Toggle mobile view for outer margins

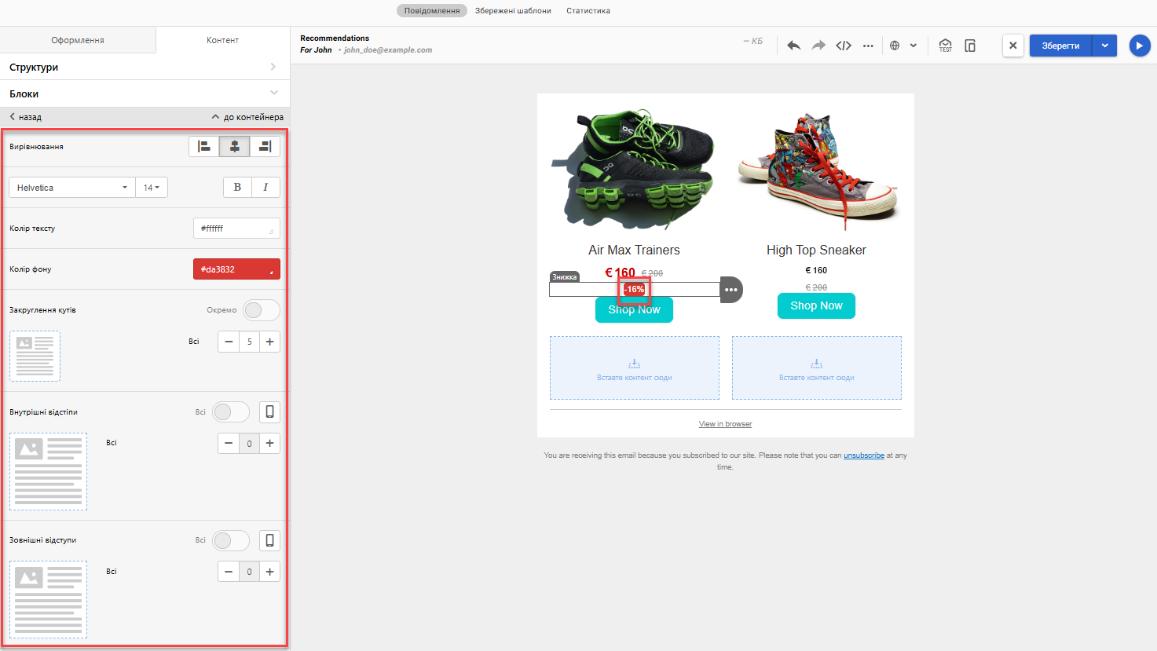[269, 540]
